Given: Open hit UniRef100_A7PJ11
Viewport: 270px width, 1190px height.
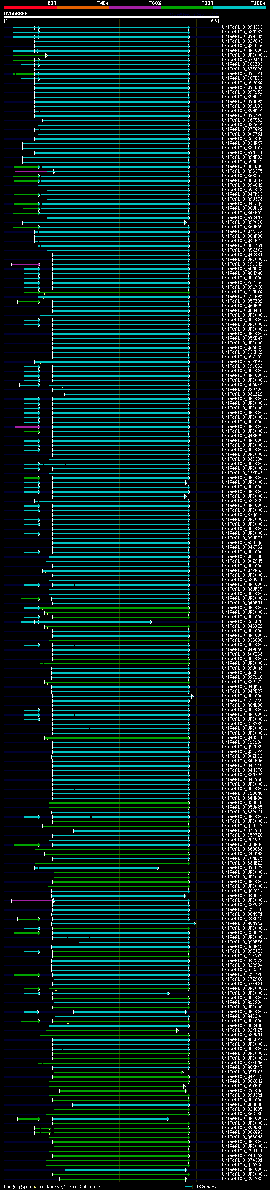Looking at the screenshot, I should 242,60.
